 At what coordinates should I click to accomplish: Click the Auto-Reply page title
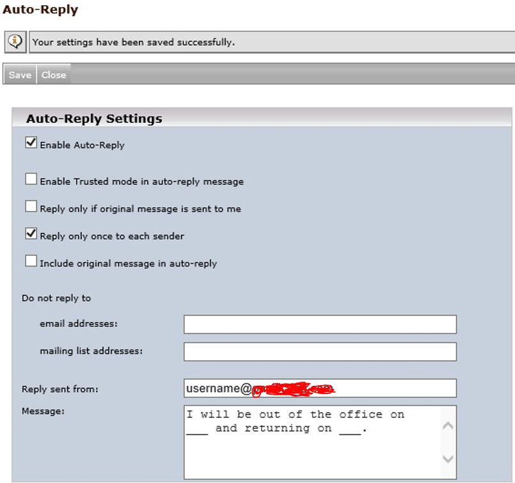click(x=40, y=10)
